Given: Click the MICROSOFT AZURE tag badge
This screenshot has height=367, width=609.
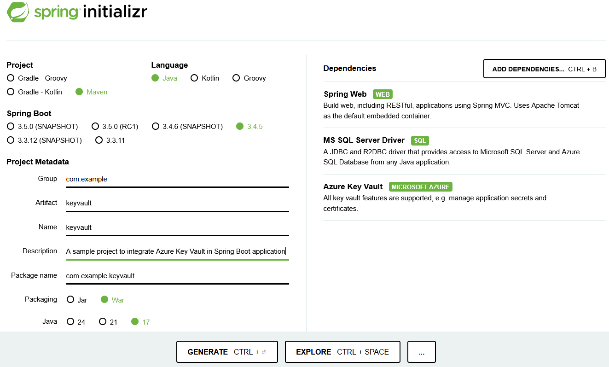Looking at the screenshot, I should [x=421, y=187].
